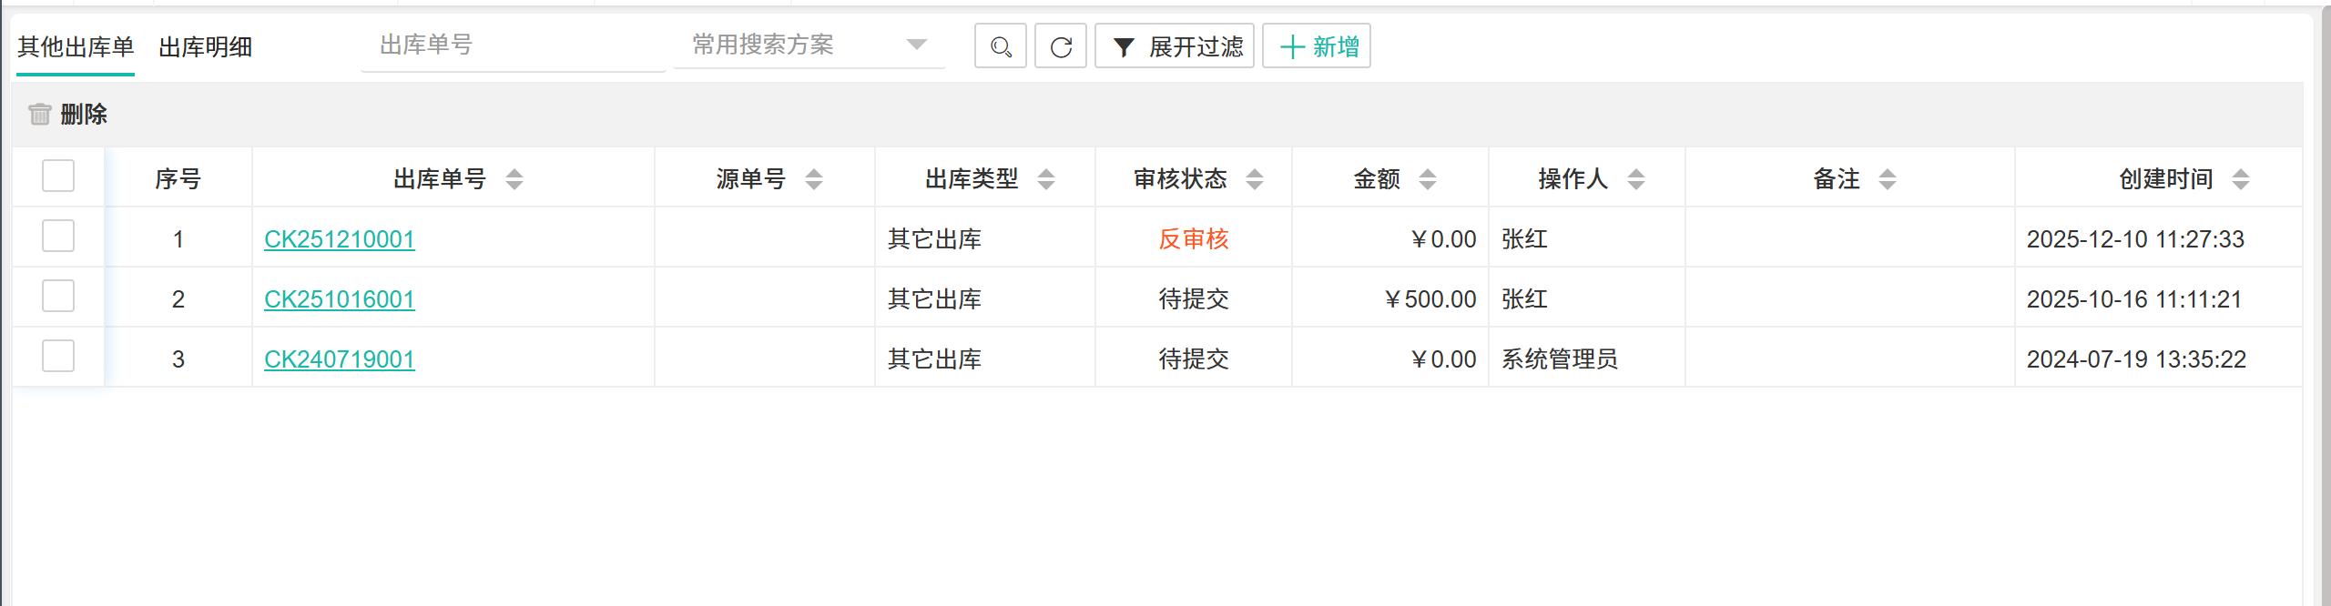Image resolution: width=2331 pixels, height=606 pixels.
Task: Click the 新增 button to add order
Action: click(1316, 46)
